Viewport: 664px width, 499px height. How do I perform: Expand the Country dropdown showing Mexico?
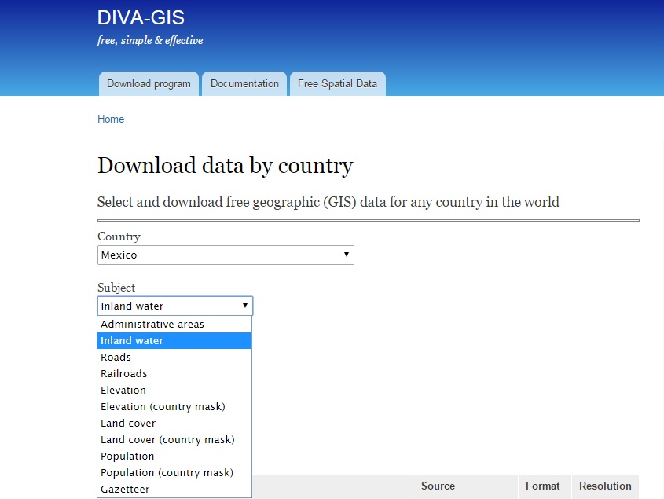[226, 255]
